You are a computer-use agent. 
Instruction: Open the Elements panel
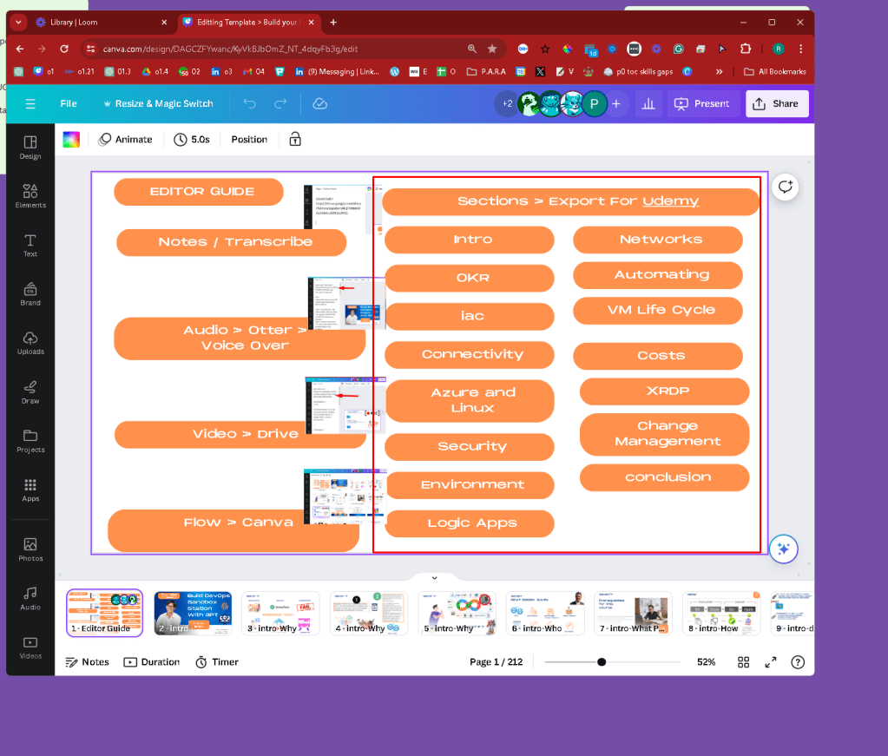coord(30,196)
